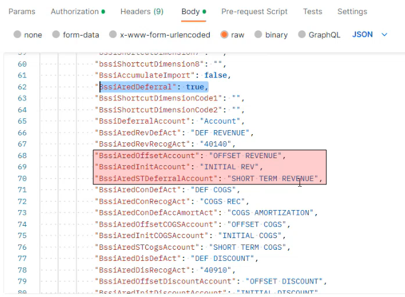Switch to the Tests tab

[x=312, y=12]
